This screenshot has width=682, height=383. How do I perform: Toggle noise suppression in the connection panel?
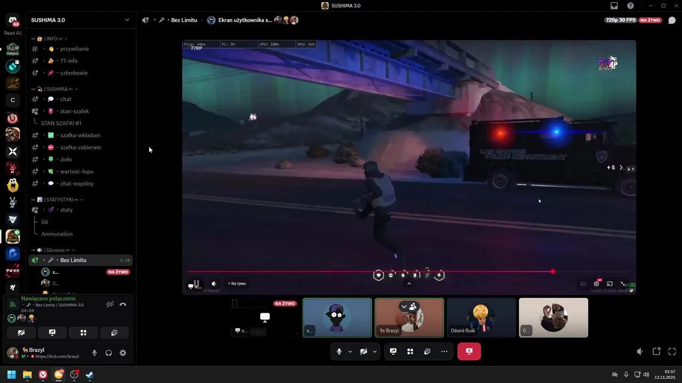[x=110, y=305]
